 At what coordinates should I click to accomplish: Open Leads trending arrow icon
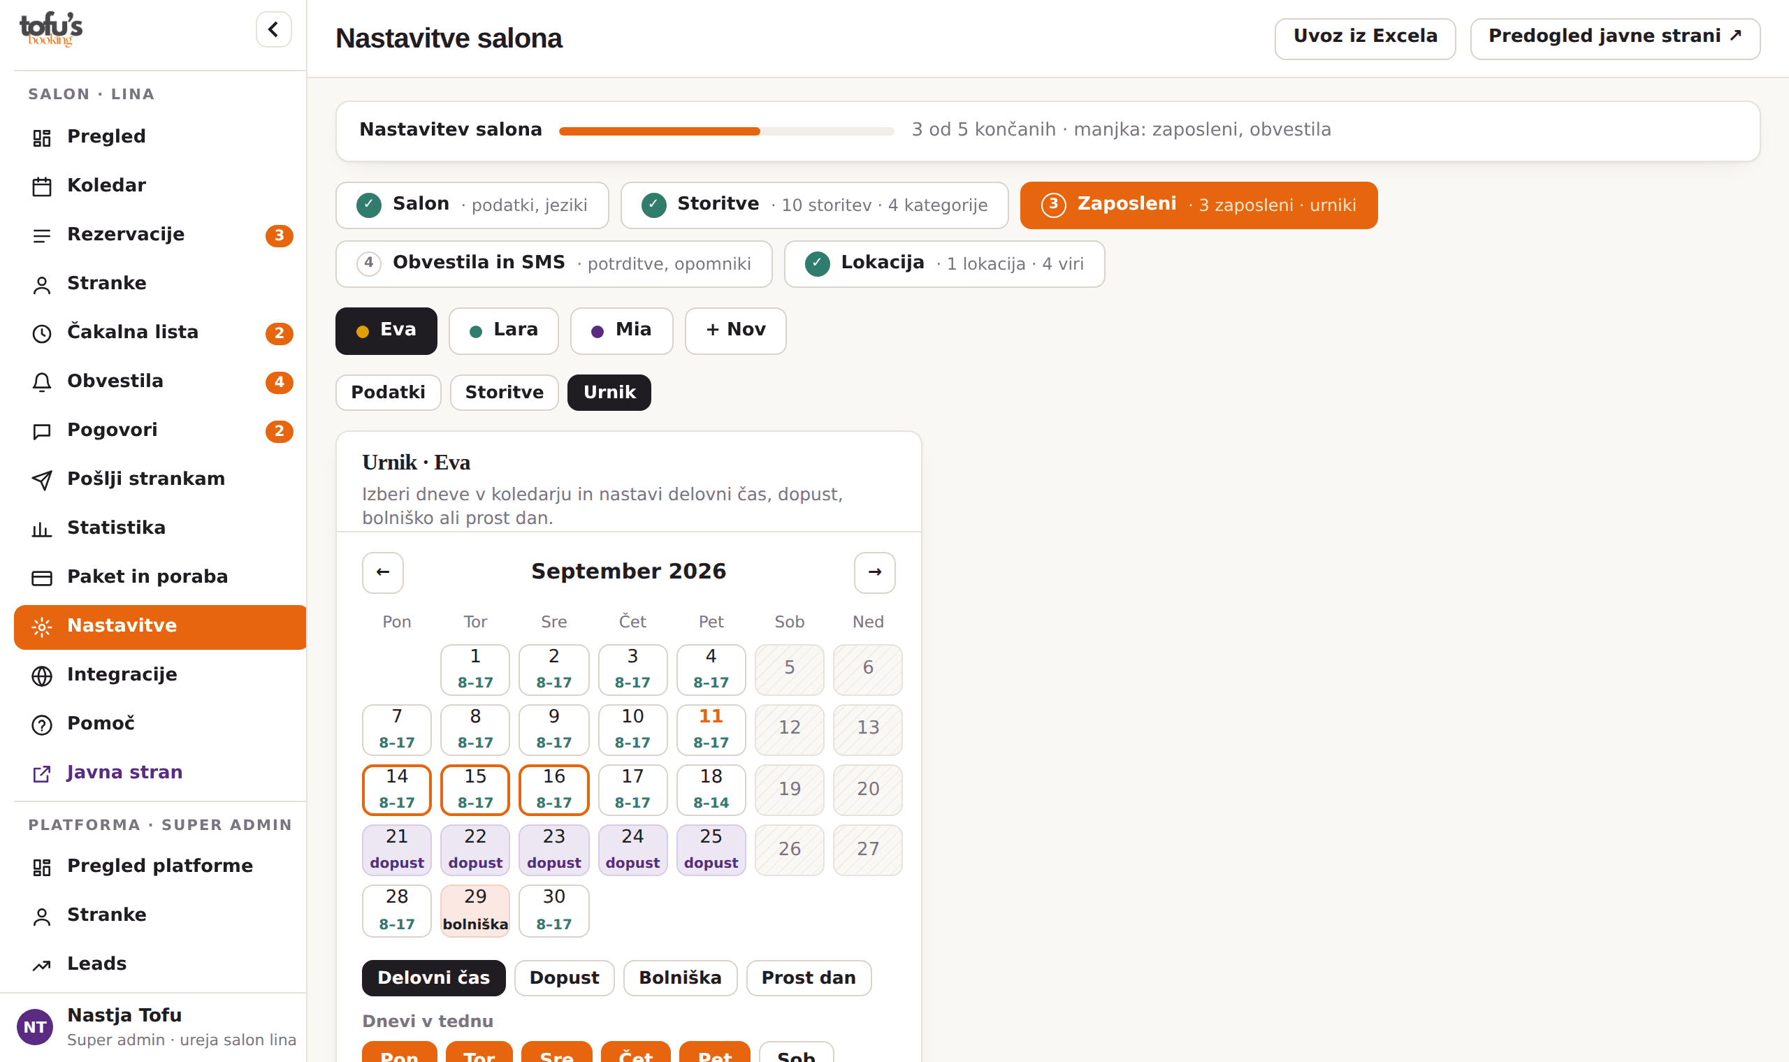tap(42, 965)
